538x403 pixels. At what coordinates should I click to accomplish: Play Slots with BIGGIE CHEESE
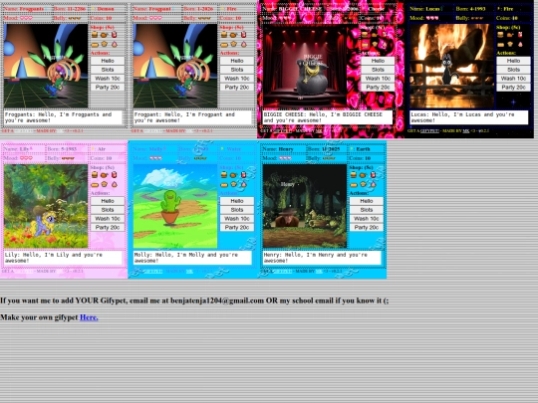378,70
